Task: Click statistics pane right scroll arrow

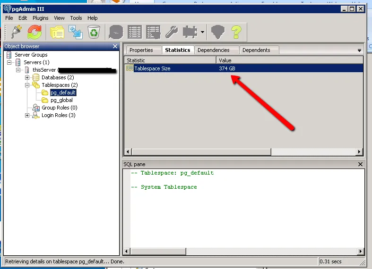Action: click(359, 151)
